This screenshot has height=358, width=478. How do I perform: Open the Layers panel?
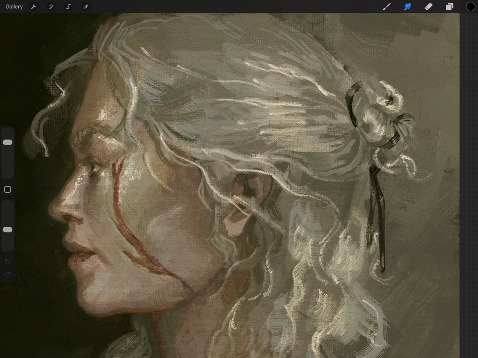coord(450,7)
